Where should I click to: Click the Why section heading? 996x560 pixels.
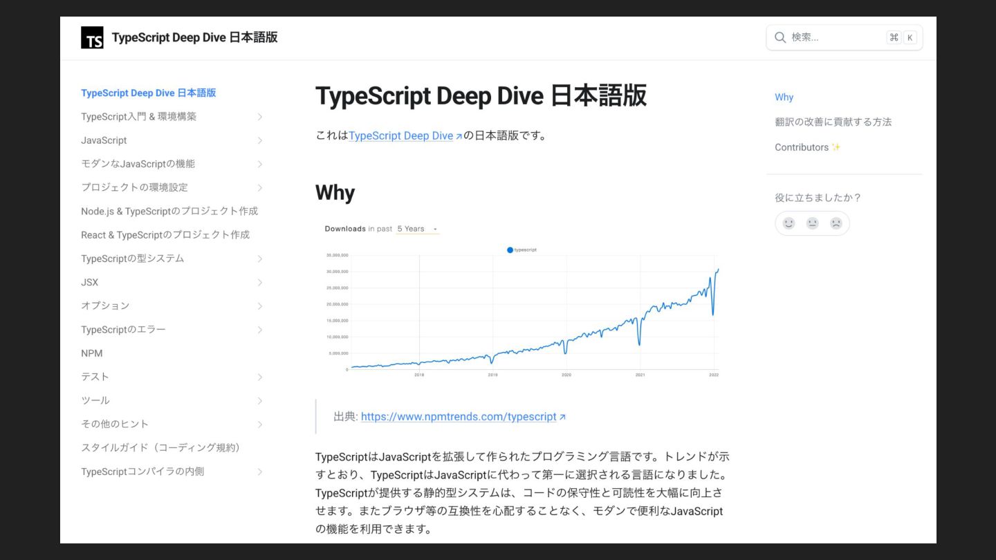(x=335, y=192)
